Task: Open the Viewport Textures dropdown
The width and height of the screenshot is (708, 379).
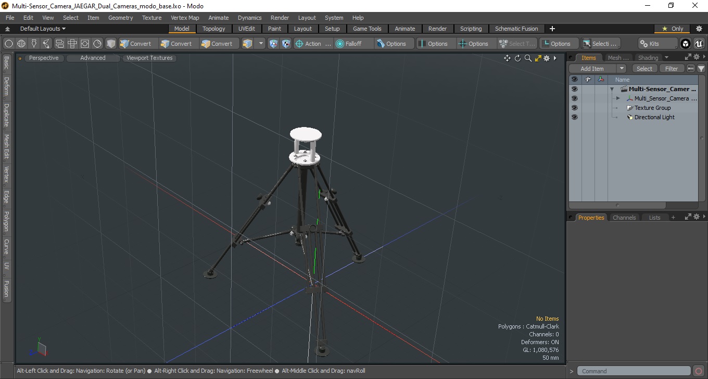Action: point(149,58)
